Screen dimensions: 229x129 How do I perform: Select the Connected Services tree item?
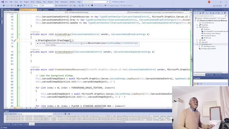(x=208, y=23)
